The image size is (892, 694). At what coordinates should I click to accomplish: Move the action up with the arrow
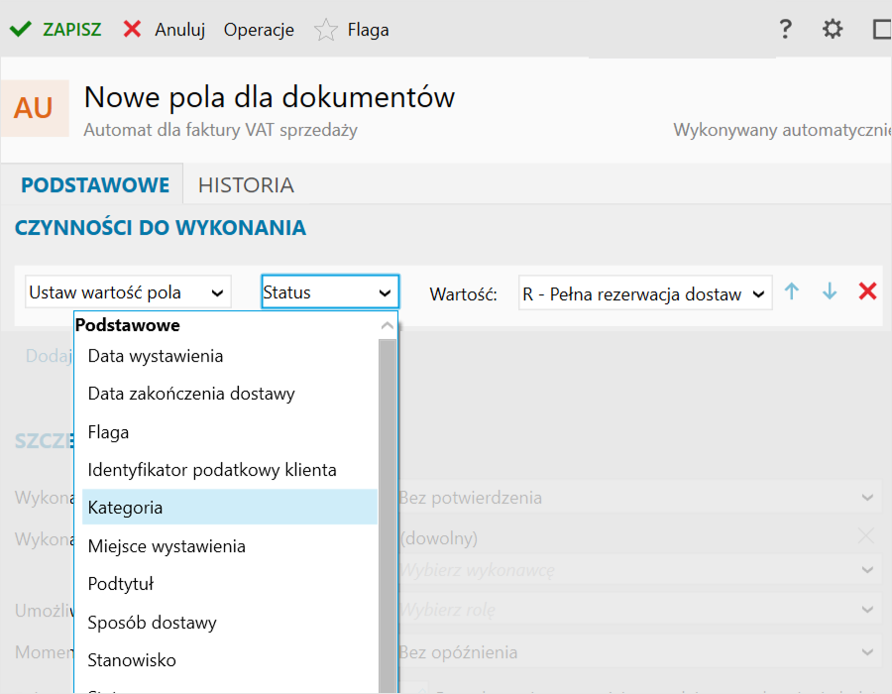coord(792,291)
